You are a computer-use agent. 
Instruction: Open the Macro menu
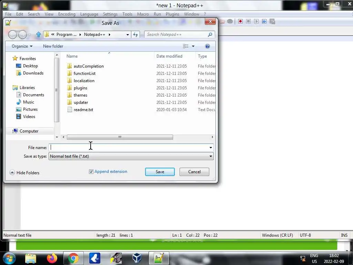[x=143, y=14]
